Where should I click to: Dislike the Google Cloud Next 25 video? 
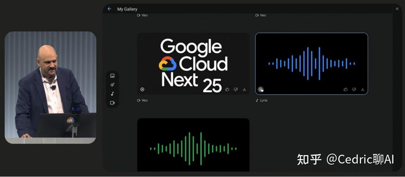click(x=235, y=89)
